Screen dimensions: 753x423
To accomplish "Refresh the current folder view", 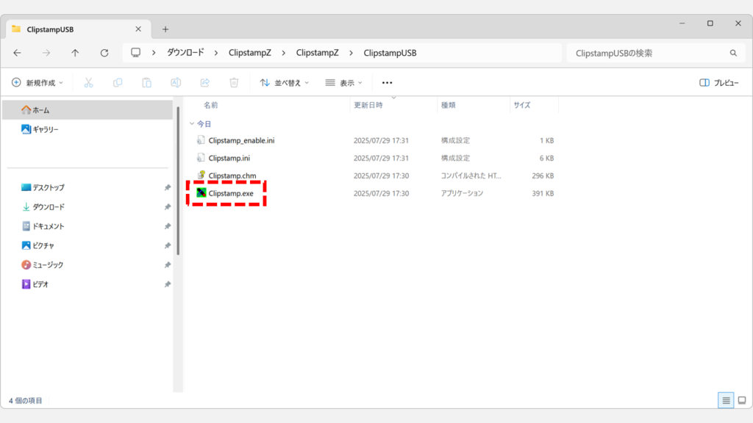I will tap(104, 53).
